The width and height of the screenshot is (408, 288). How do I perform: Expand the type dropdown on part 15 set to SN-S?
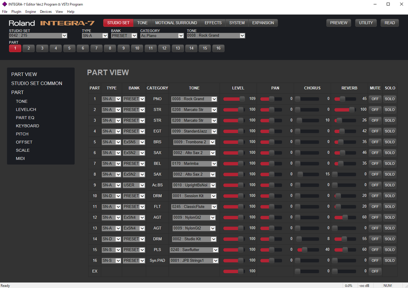[112, 249]
